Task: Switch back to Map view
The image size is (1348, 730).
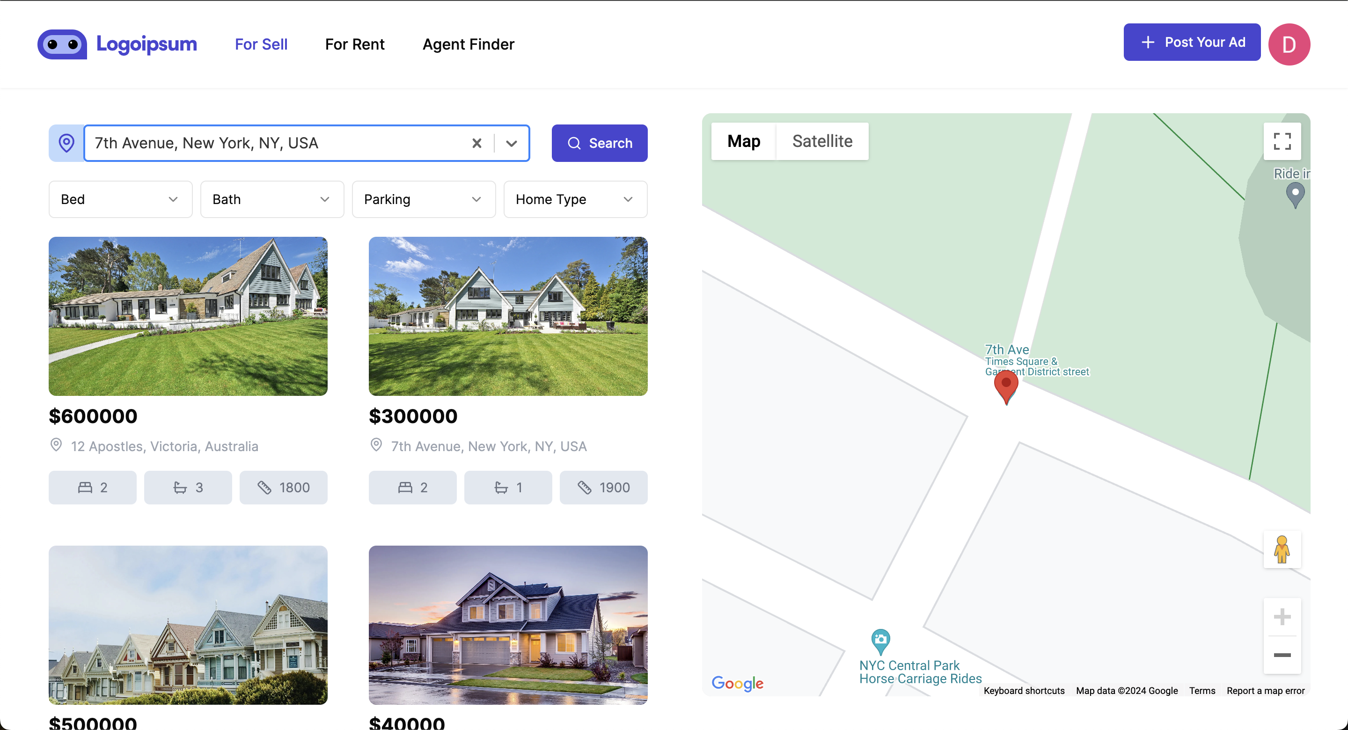Action: coord(743,141)
